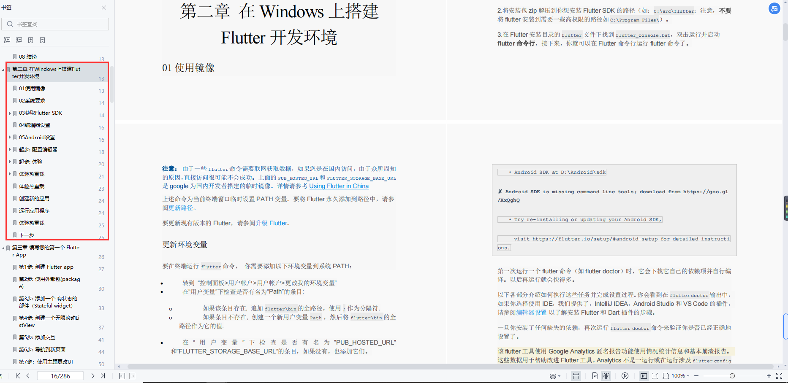Switch to two-page layout
Screen dimensions: 788x383
click(x=606, y=376)
